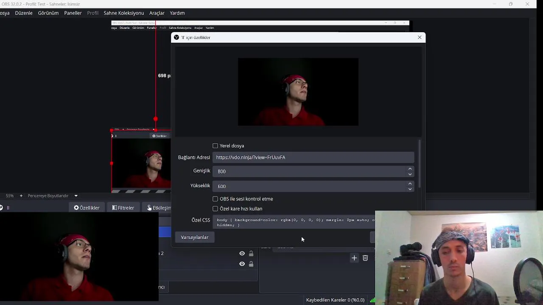The width and height of the screenshot is (543, 305).
Task: Click the browser source preview in the dialog
Action: (298, 92)
